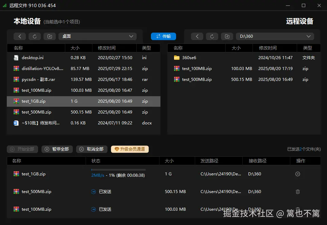Click the pycsdn - 副本.rar archive icon
327x225 pixels.
[16, 79]
